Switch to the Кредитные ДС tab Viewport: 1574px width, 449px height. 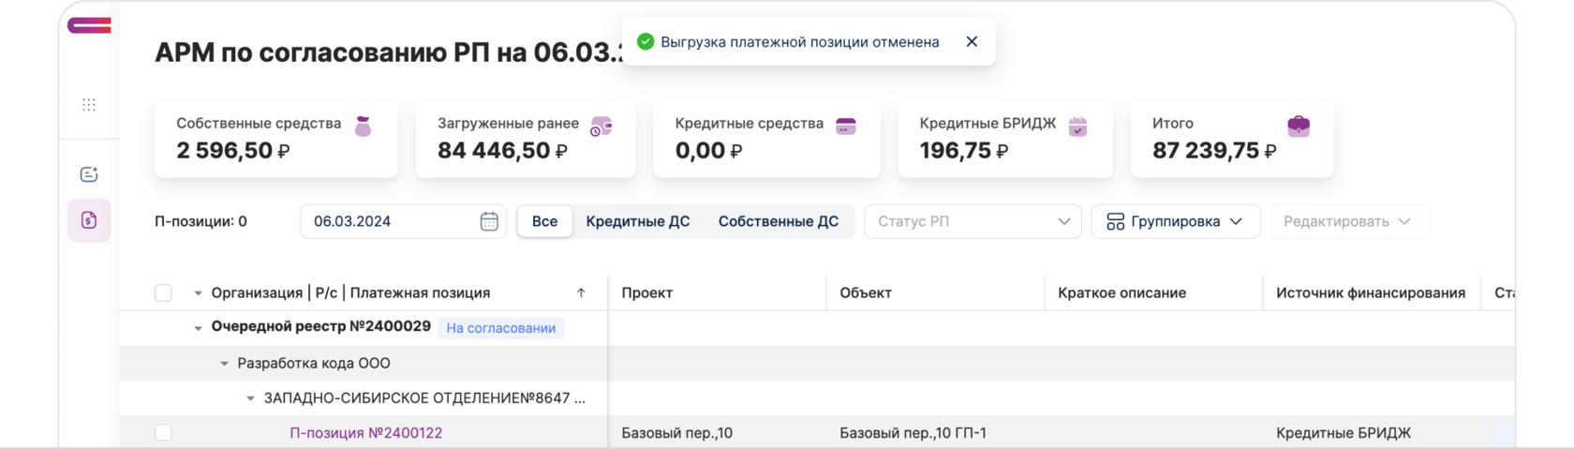(x=637, y=221)
